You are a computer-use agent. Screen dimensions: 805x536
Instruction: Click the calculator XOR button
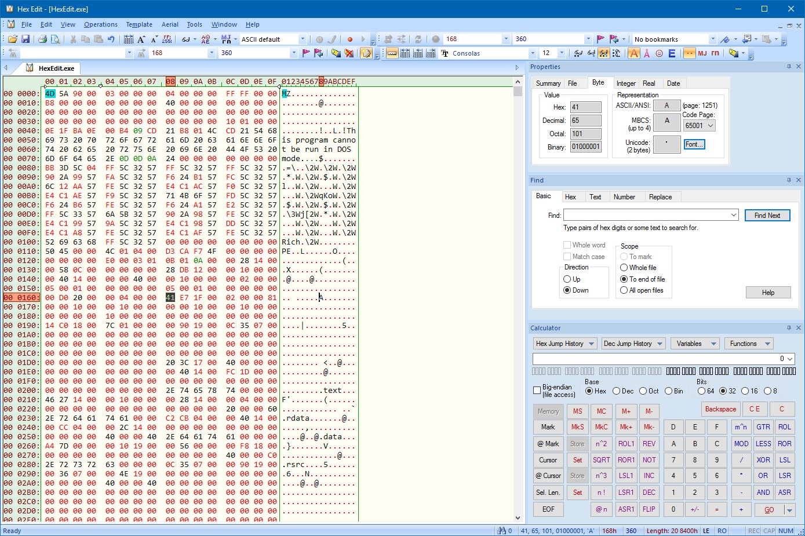763,460
